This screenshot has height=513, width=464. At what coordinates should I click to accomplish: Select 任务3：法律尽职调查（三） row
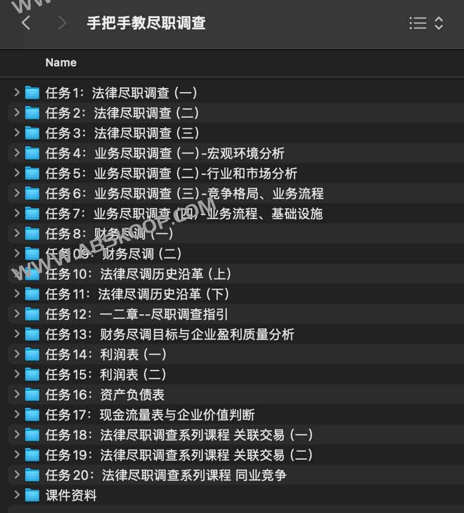click(x=122, y=133)
